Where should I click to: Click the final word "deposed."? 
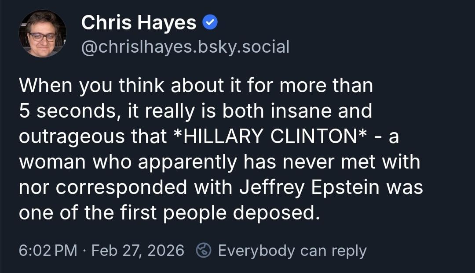(275, 213)
